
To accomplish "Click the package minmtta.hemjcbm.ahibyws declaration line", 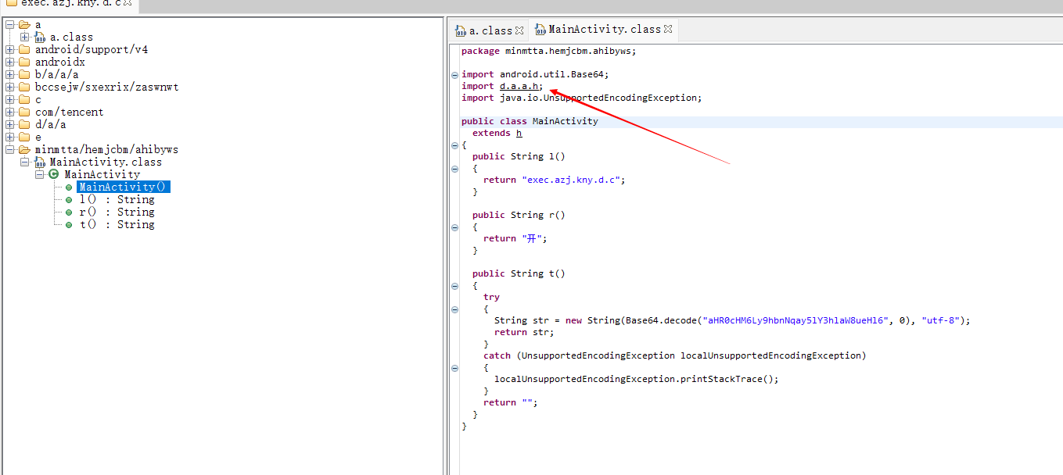I will click(549, 51).
